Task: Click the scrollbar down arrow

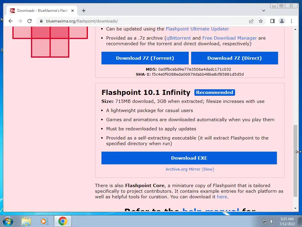Action: tap(295, 208)
